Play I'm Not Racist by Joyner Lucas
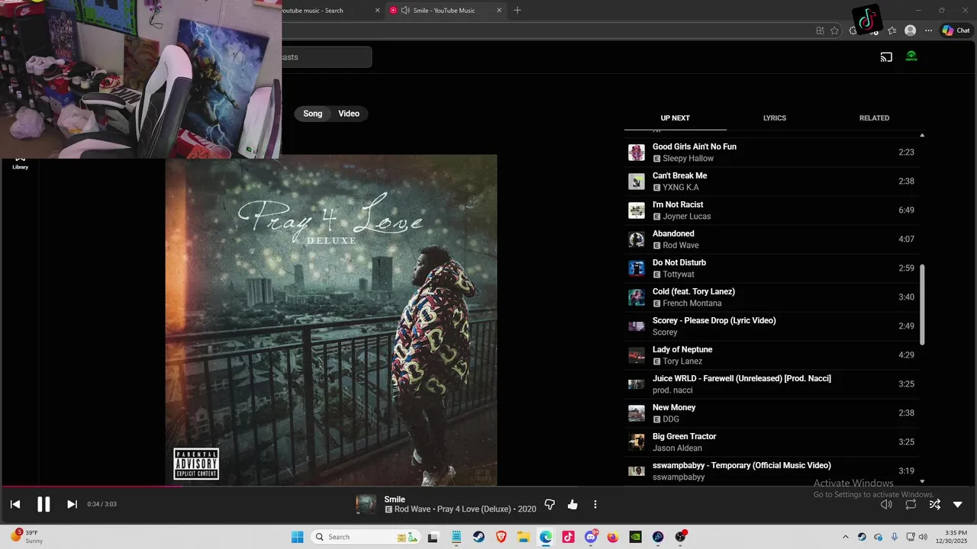 pos(772,210)
